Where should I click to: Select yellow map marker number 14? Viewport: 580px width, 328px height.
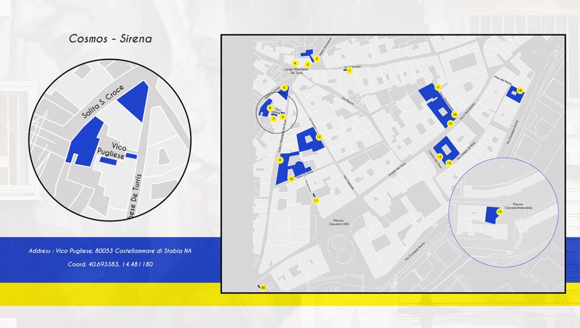tap(449, 163)
